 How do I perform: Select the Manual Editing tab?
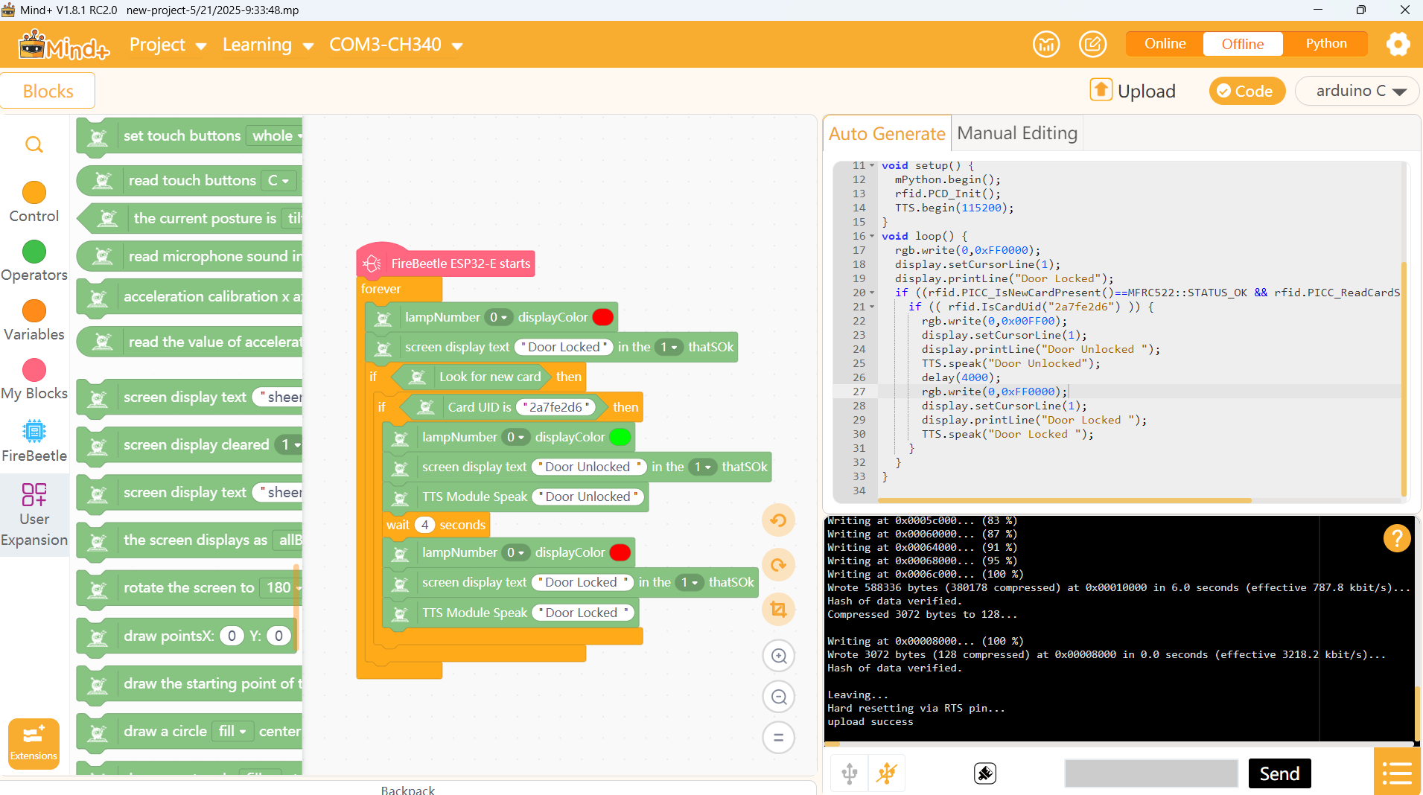click(x=1016, y=133)
